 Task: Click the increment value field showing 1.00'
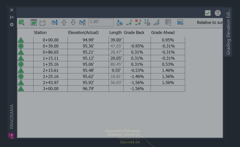[x=101, y=22]
